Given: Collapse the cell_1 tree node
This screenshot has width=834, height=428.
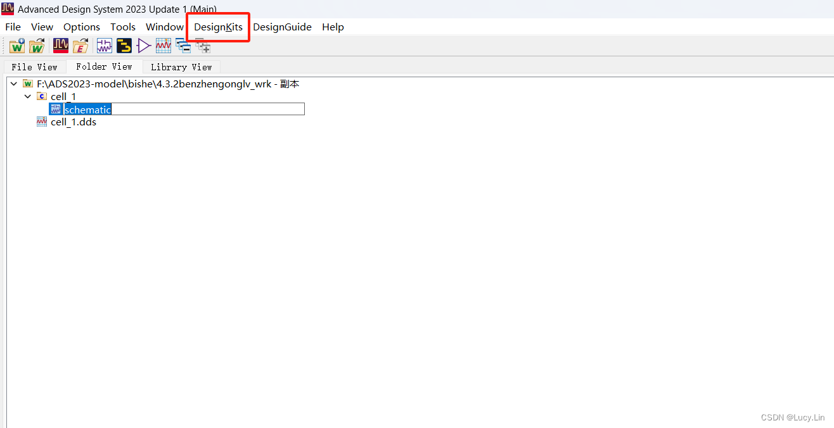Looking at the screenshot, I should point(27,96).
